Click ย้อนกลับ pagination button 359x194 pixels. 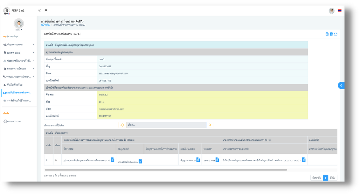tap(317, 178)
